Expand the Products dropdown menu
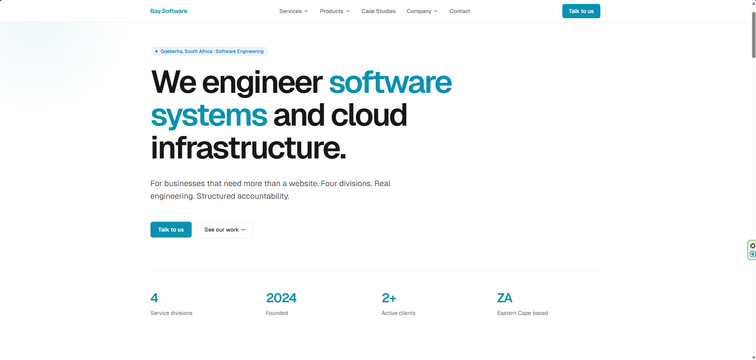 pyautogui.click(x=335, y=11)
